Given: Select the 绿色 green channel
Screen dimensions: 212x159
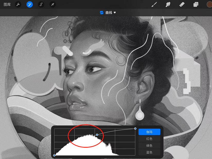Looking at the screenshot, I should (x=149, y=146).
